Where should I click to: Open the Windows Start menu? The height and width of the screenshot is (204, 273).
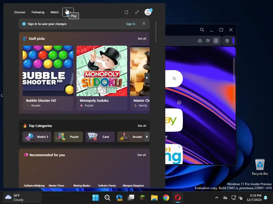point(95,198)
